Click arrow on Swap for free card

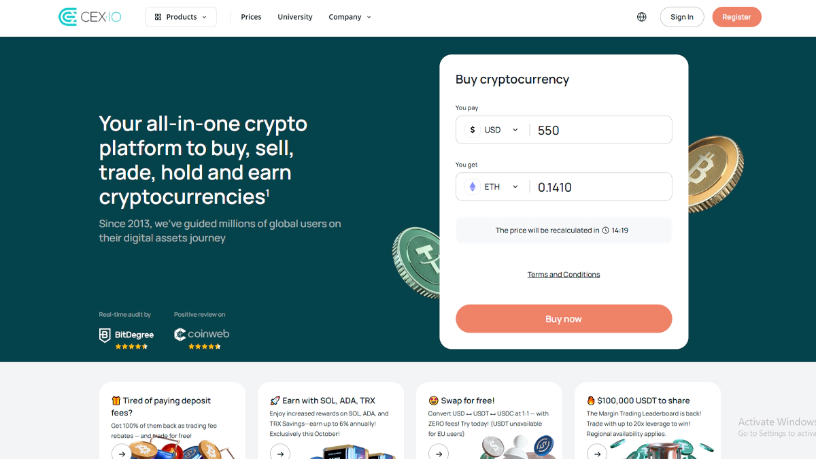pyautogui.click(x=439, y=453)
